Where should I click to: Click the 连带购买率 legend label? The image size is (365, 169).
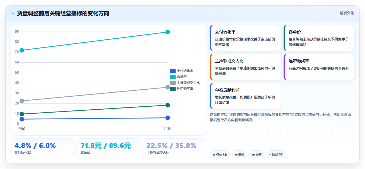[185, 89]
